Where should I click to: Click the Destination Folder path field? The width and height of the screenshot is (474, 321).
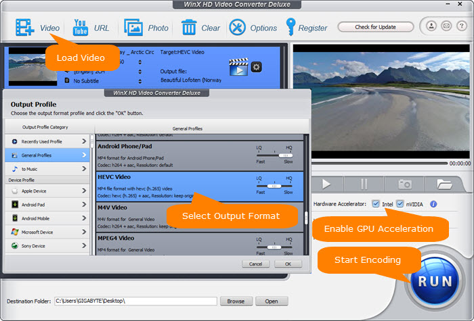tap(135, 301)
